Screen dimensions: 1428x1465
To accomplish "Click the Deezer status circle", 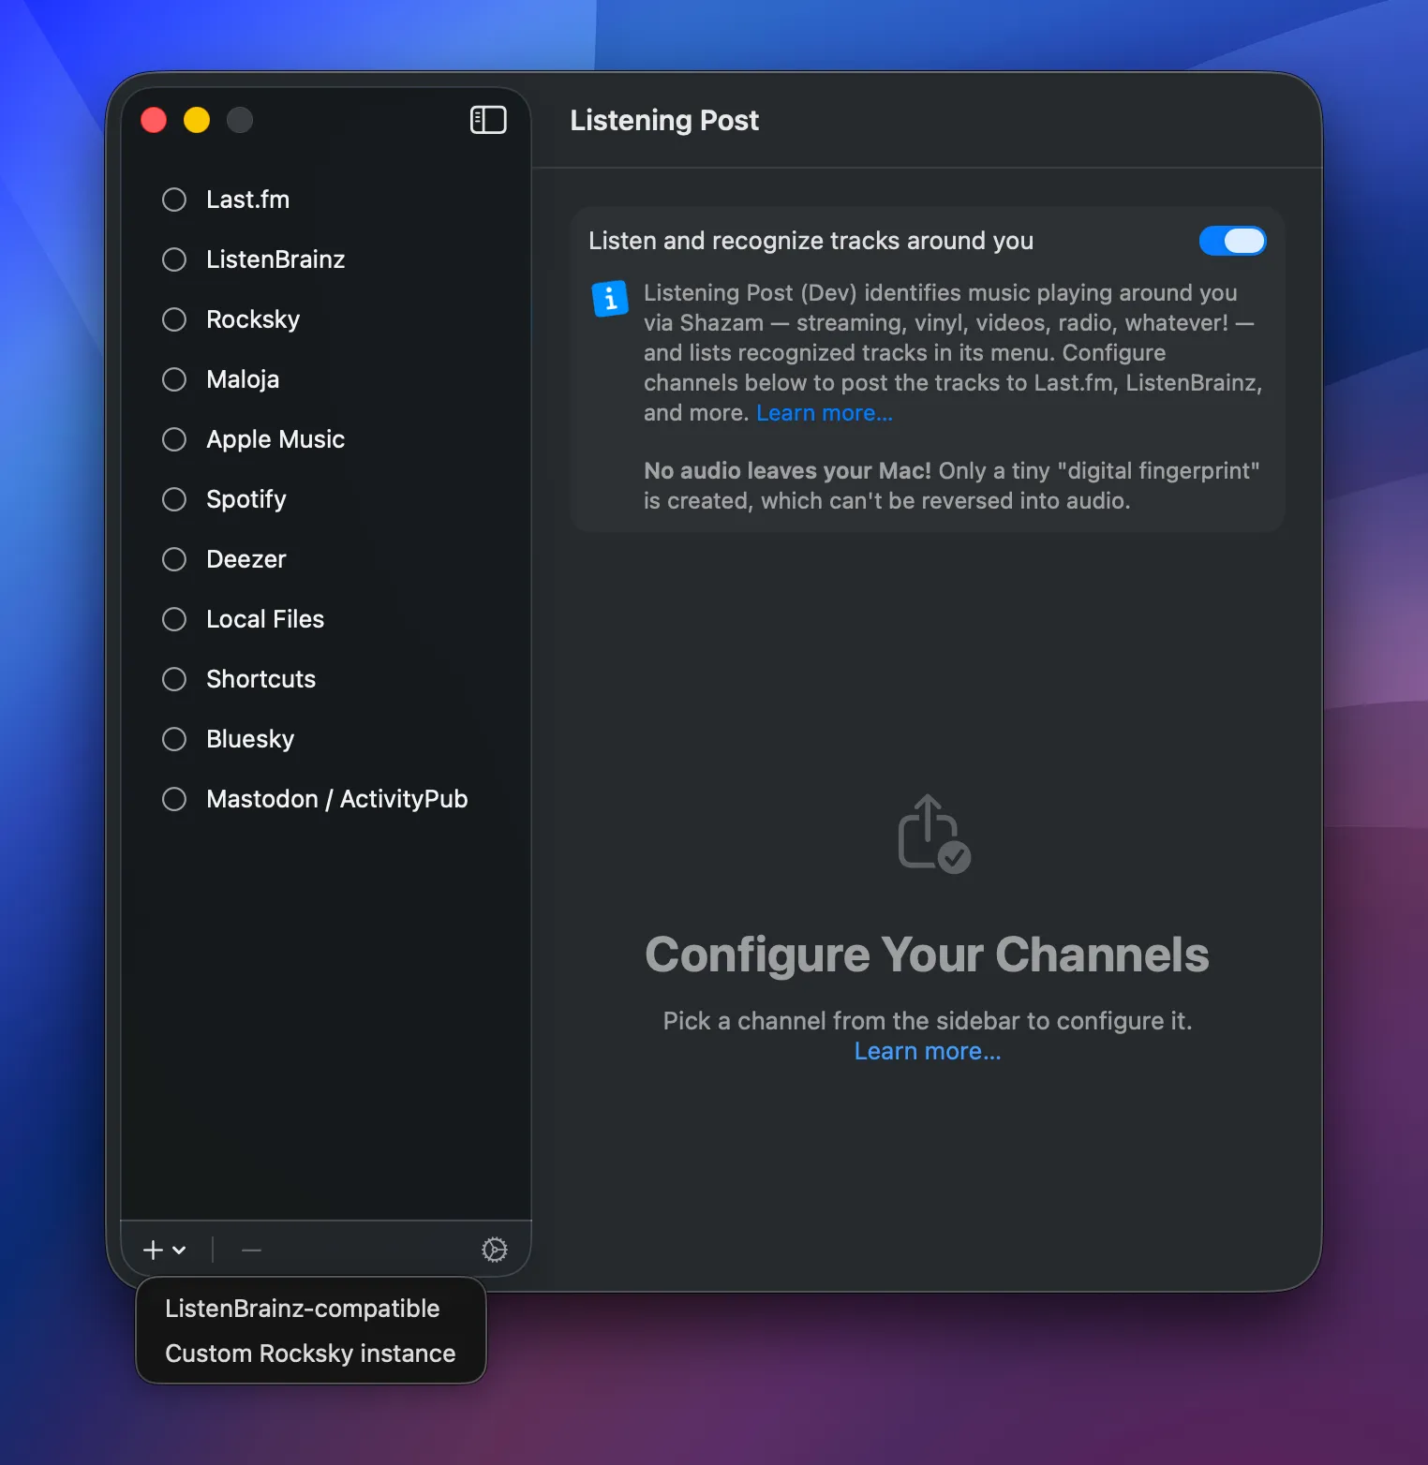I will (174, 559).
